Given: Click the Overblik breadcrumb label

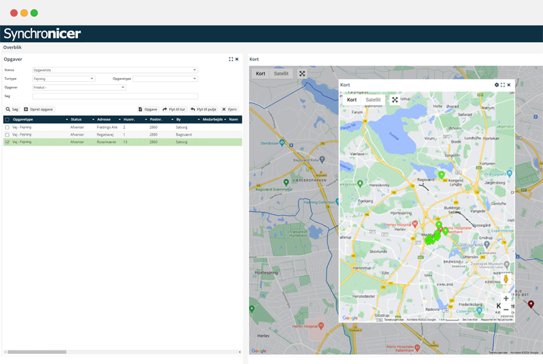Looking at the screenshot, I should (x=12, y=47).
